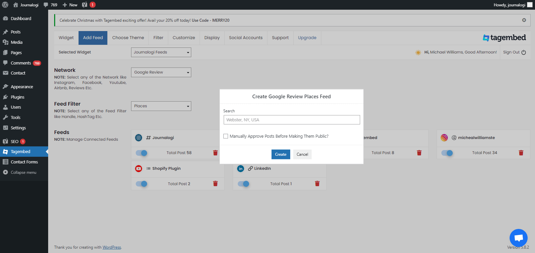Screen dimensions: 535x253
Task: Switch to the Display tab
Action: (x=212, y=38)
